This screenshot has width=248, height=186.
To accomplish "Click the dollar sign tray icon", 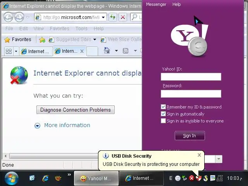I will pyautogui.click(x=205, y=178).
